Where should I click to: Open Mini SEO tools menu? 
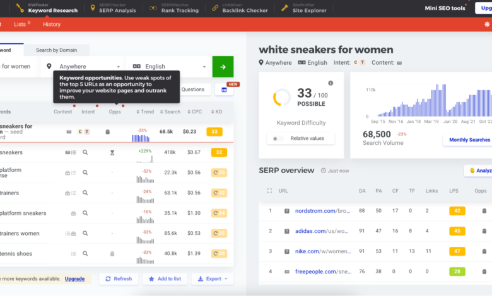click(x=445, y=8)
